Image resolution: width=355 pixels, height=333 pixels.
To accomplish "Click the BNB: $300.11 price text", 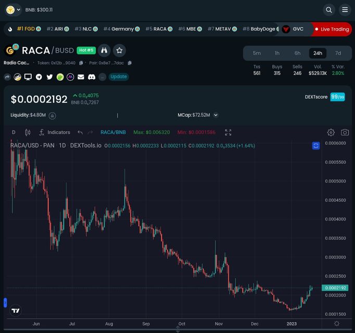I will point(39,10).
